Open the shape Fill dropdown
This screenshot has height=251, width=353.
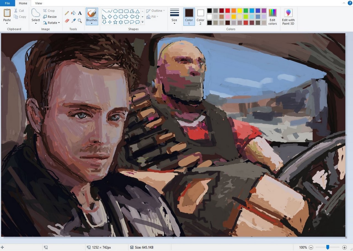[153, 17]
